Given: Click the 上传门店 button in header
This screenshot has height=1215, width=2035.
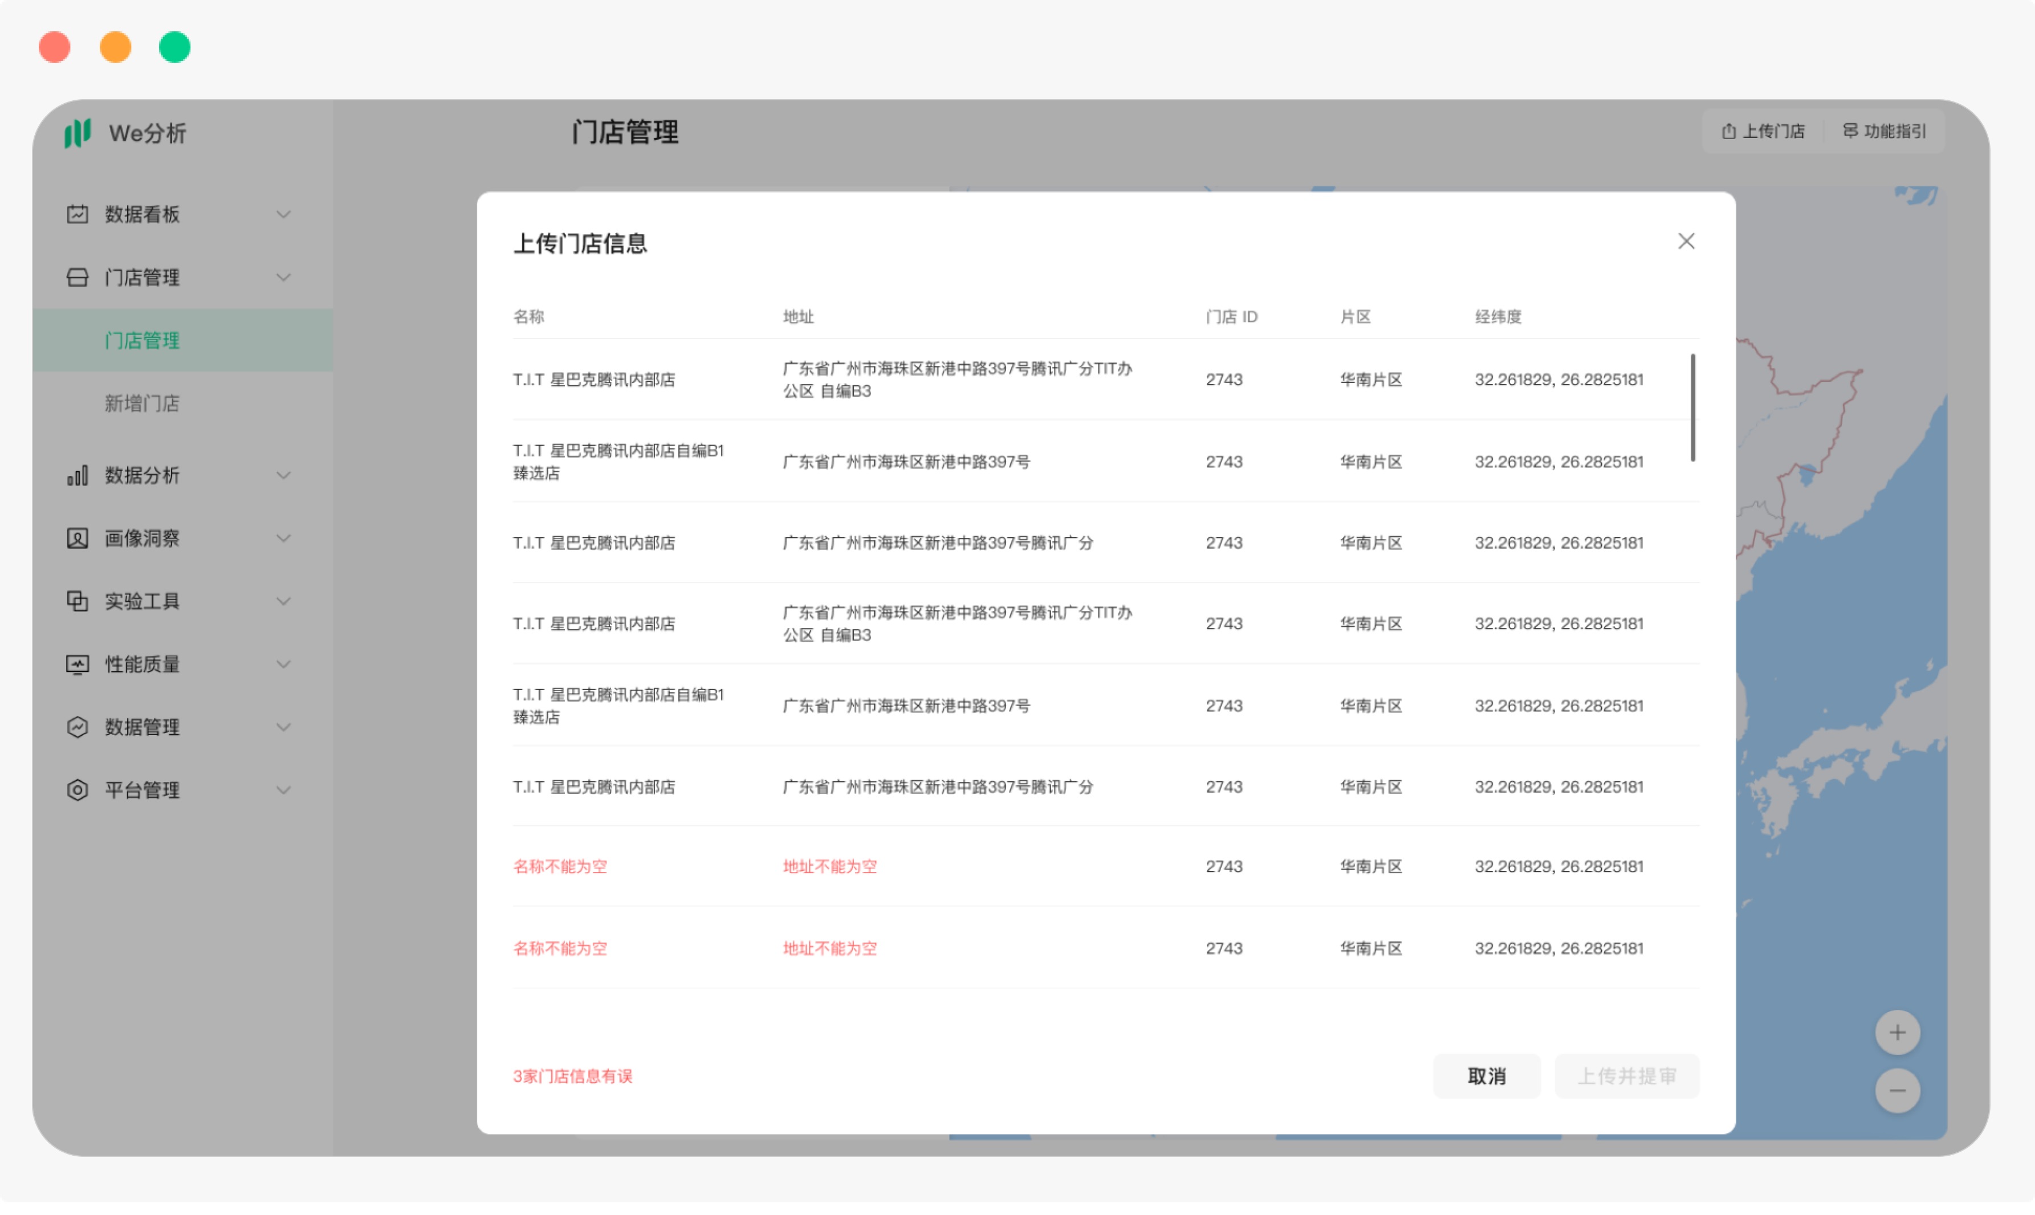Looking at the screenshot, I should click(1763, 131).
